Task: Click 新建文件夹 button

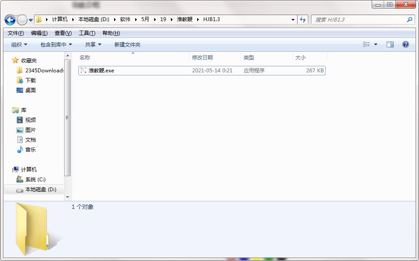Action: click(127, 45)
